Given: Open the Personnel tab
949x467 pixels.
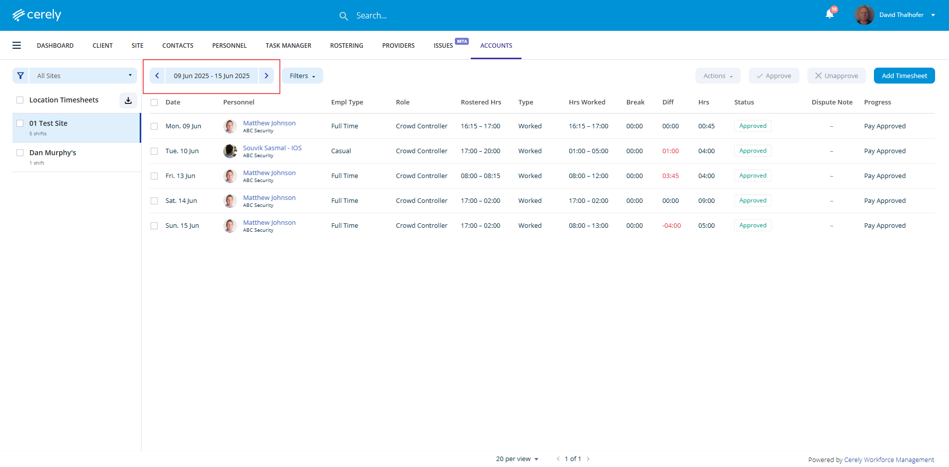Looking at the screenshot, I should (x=229, y=45).
